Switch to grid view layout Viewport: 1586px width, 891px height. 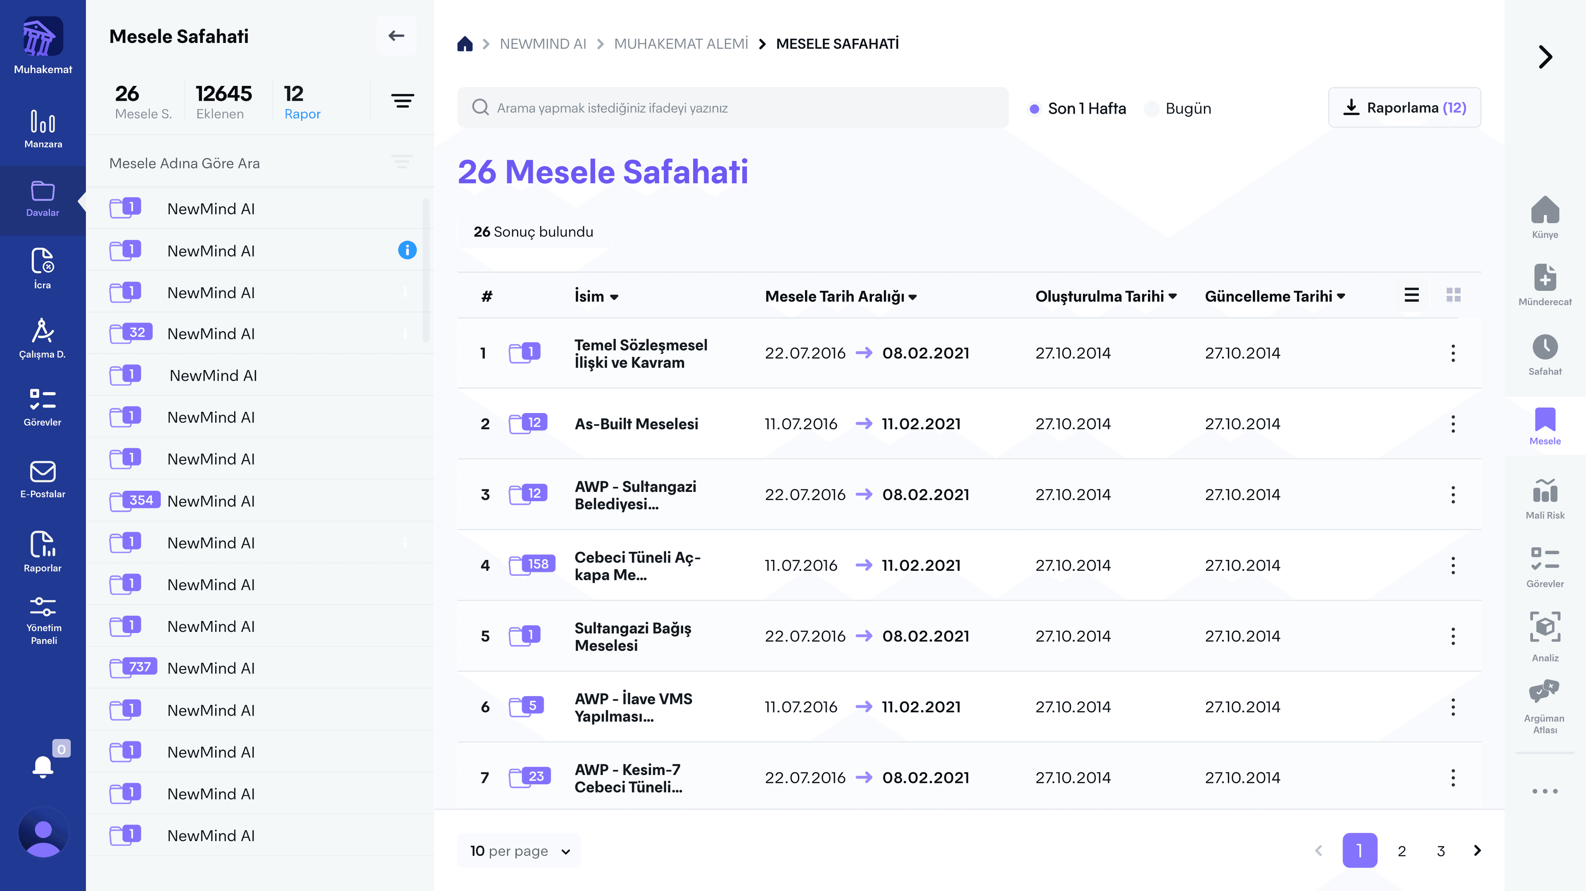pyautogui.click(x=1453, y=295)
